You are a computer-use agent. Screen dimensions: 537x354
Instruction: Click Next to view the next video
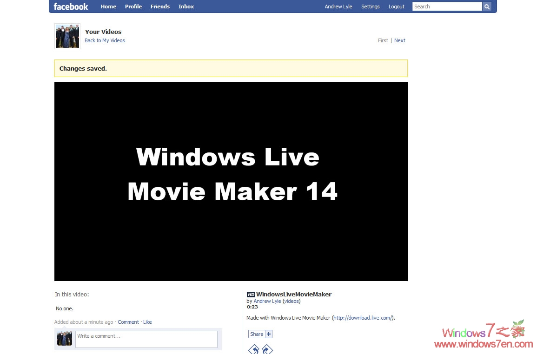click(399, 40)
